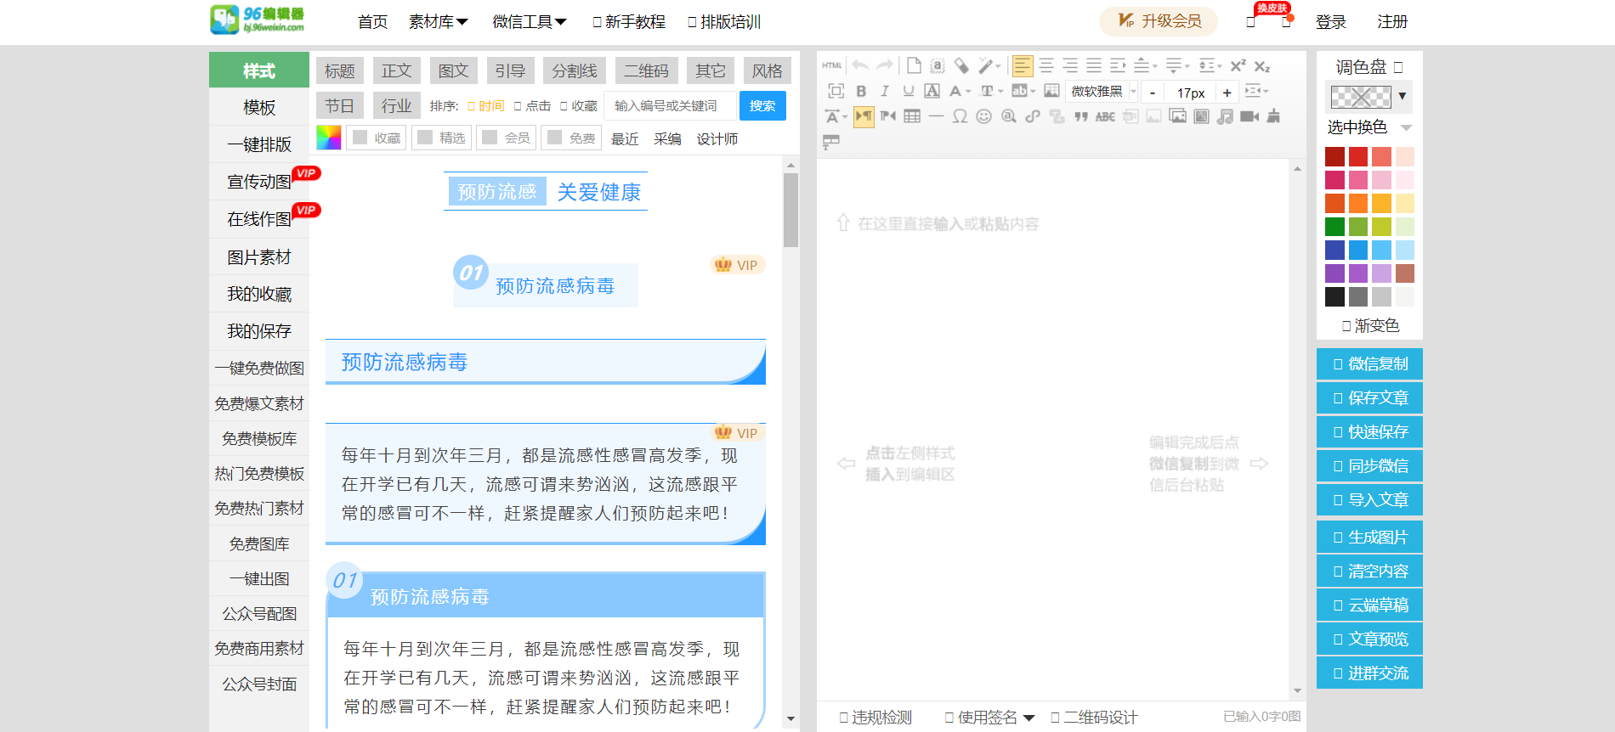This screenshot has height=732, width=1615.
Task: Apply superscript formatting
Action: point(1238,66)
